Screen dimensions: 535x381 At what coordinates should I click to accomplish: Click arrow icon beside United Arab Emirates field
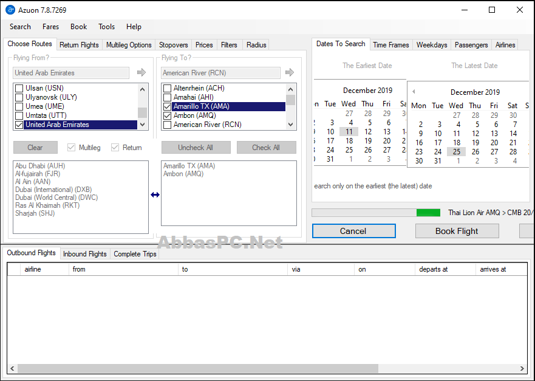[141, 72]
